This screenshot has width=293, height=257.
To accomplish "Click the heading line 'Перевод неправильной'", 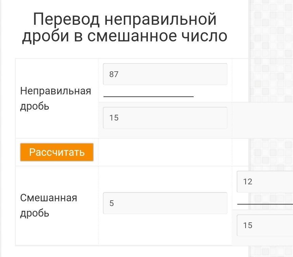I will 124,19.
